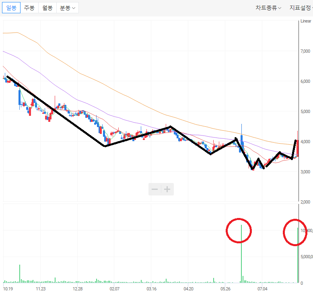
Task: Click the minus zoom-out button on the chart
Action: click(x=155, y=189)
